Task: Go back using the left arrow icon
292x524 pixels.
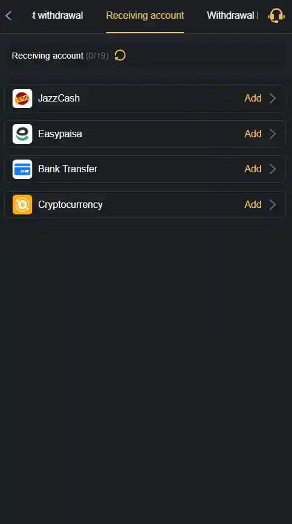Action: coord(8,15)
